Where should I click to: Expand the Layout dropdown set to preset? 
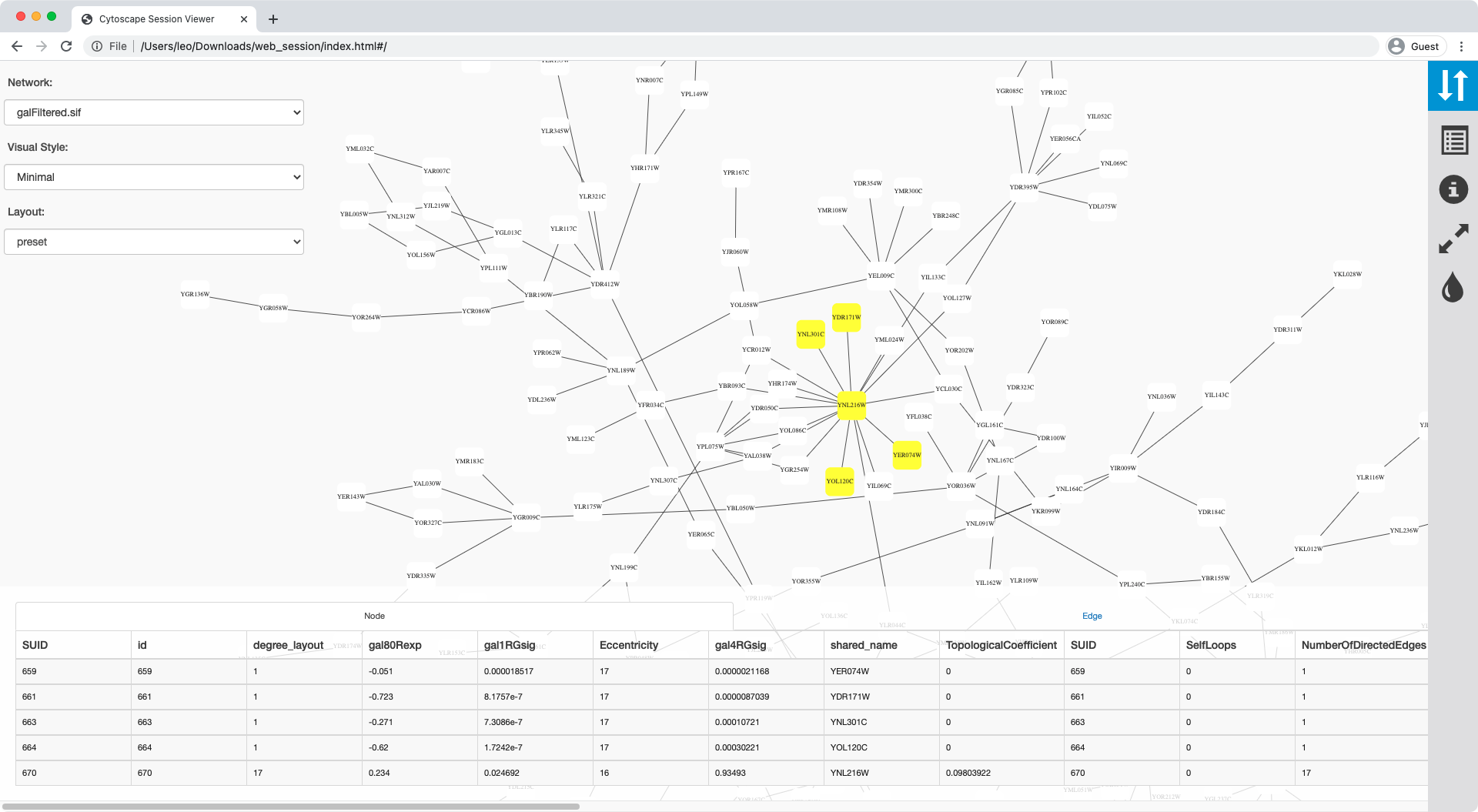point(154,242)
